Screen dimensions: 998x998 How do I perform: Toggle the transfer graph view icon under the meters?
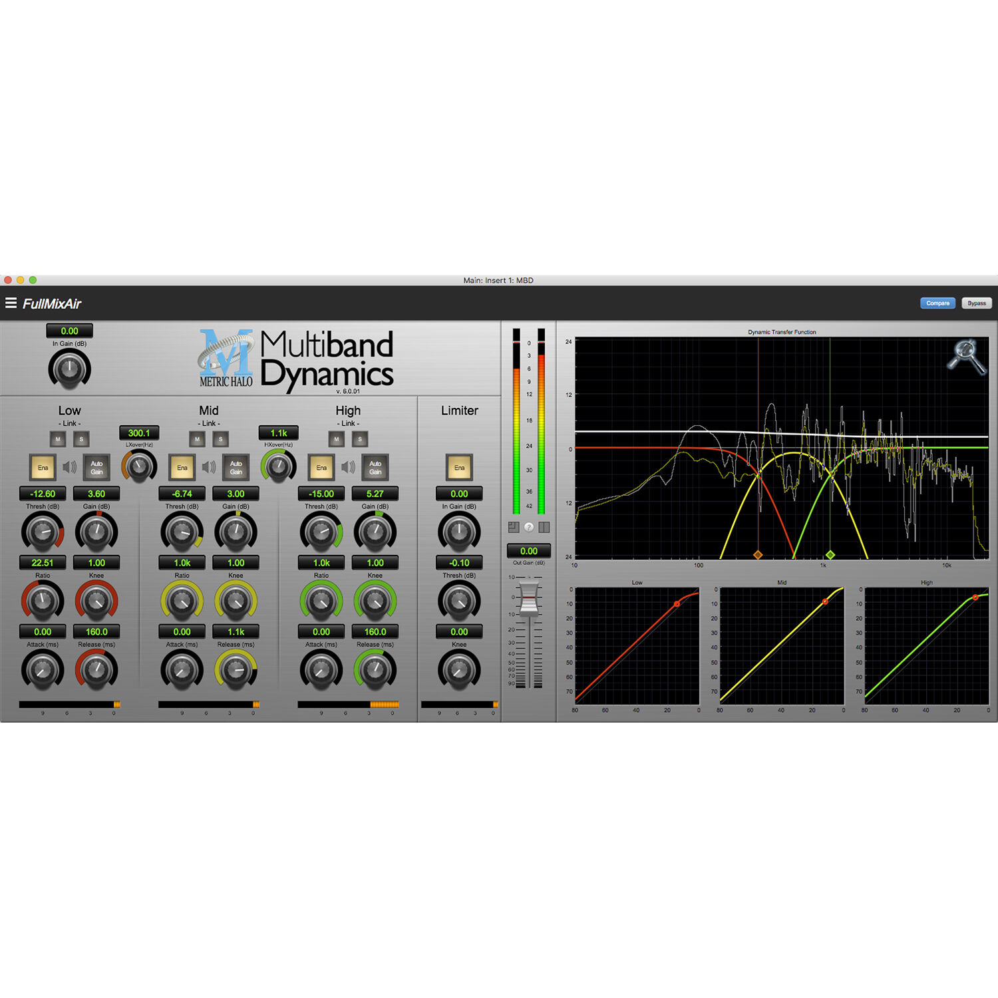pos(514,527)
